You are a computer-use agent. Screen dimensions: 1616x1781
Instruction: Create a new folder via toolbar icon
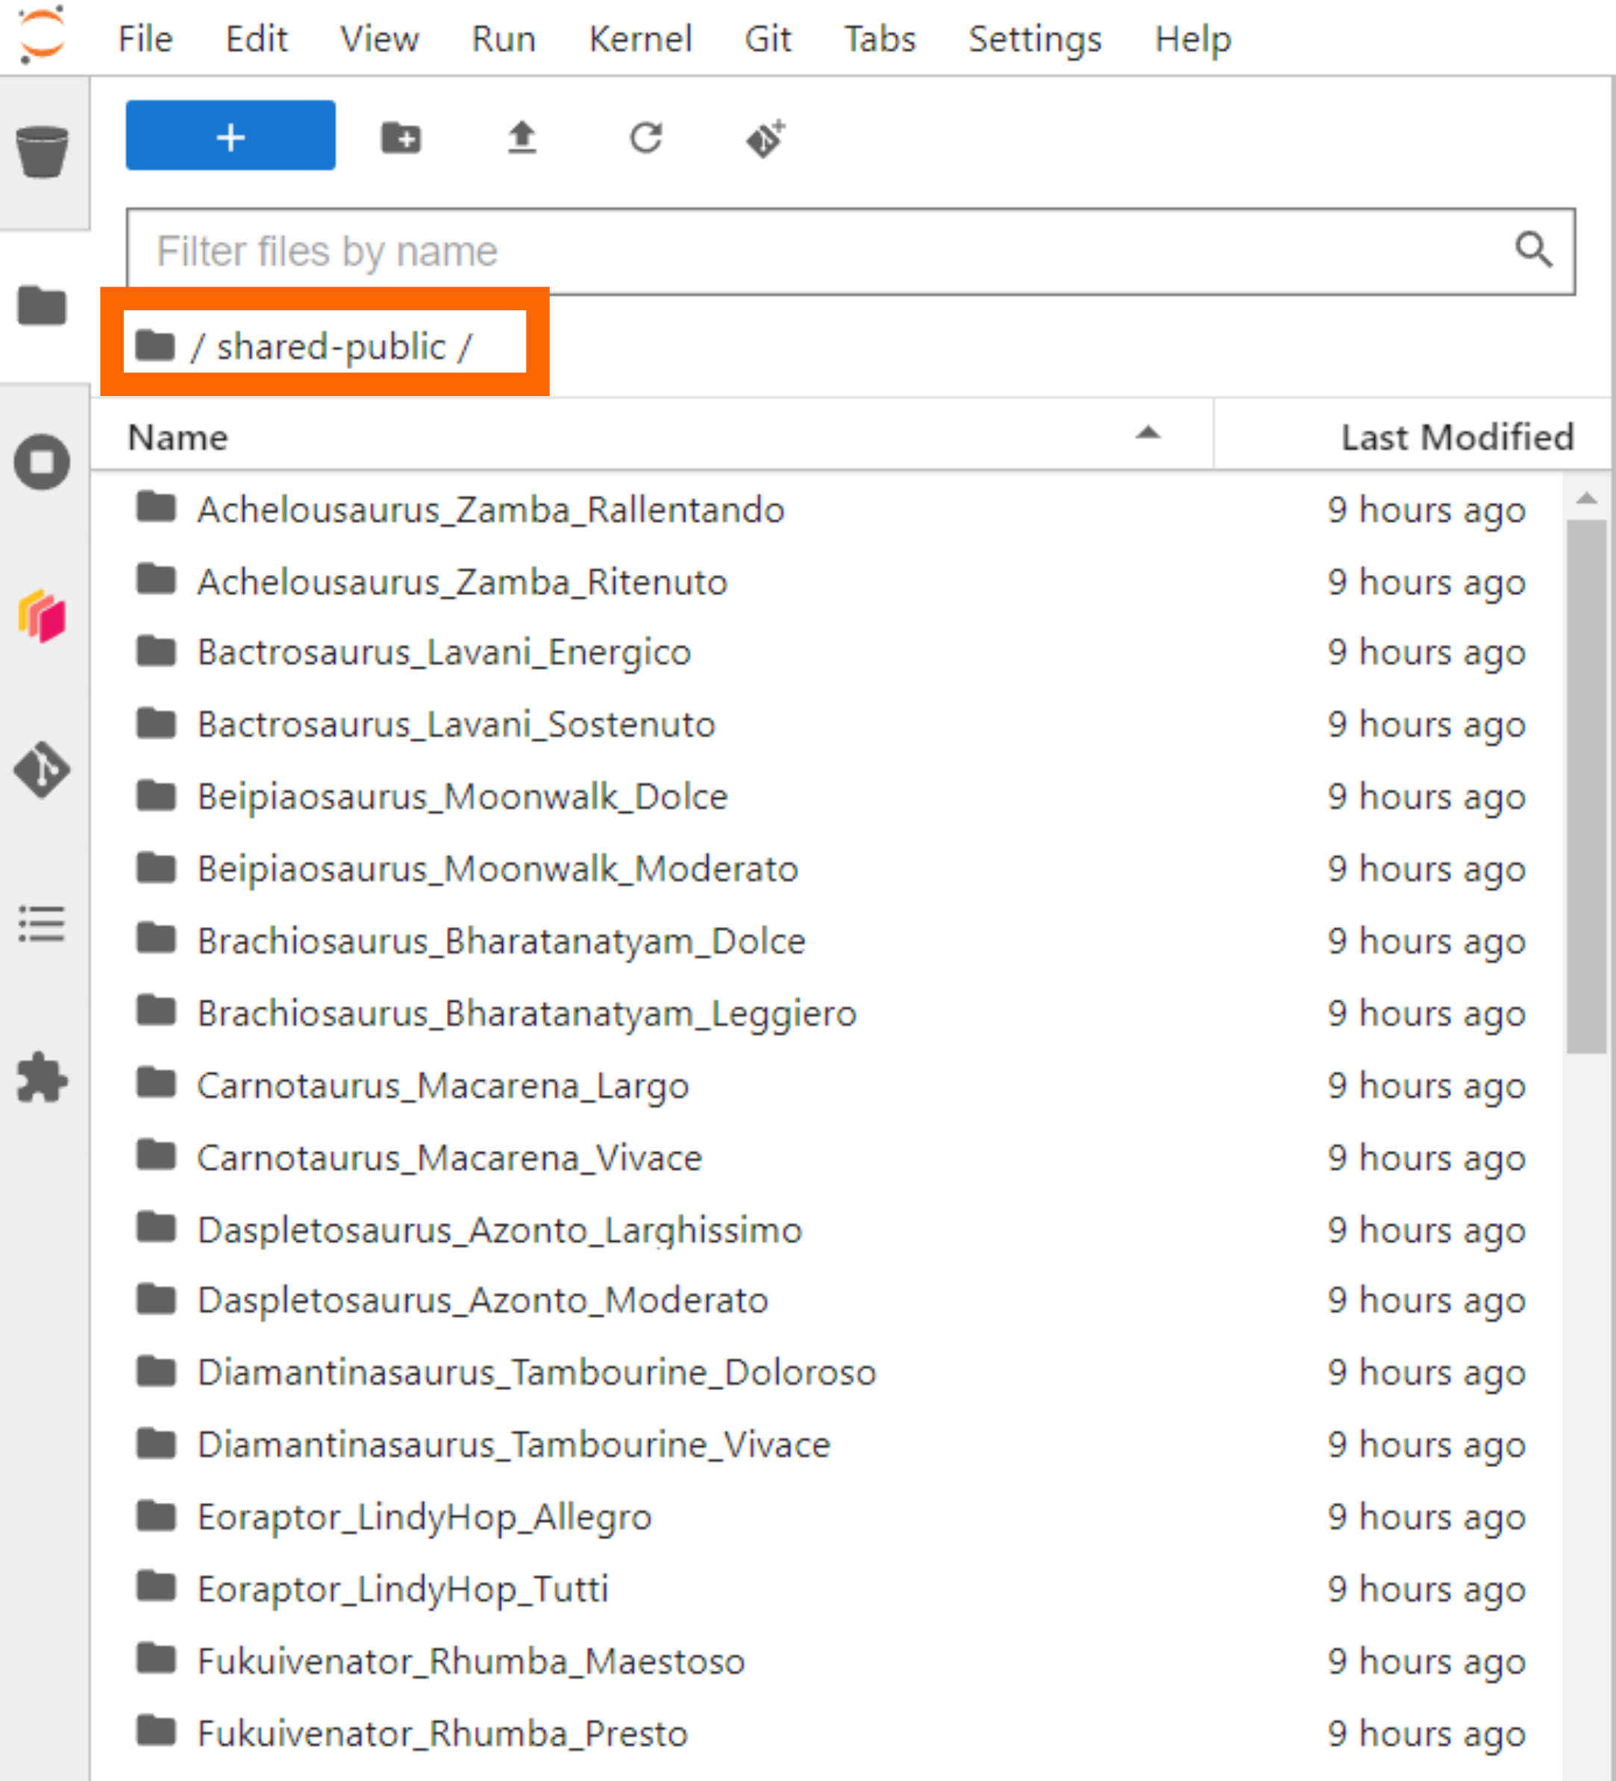401,139
